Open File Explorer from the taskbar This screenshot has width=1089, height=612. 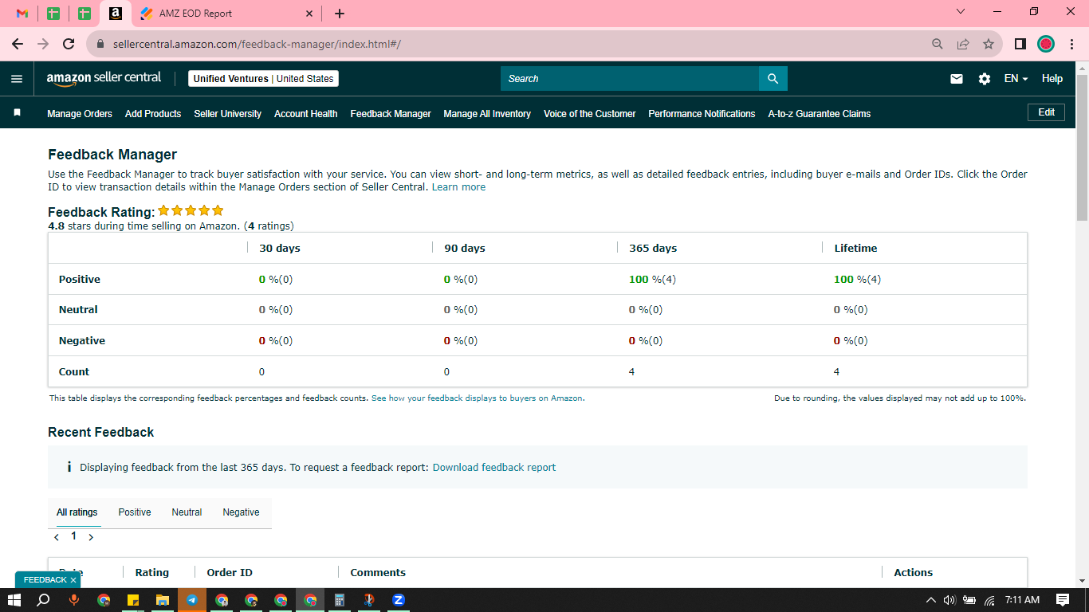pyautogui.click(x=163, y=600)
